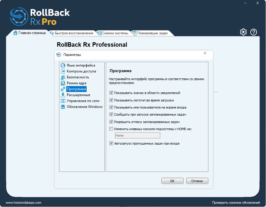Uncheck Показывать логотип во время загрузки
The height and width of the screenshot is (207, 266).
[111, 100]
